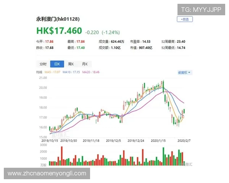
Task: Click the 21.00 price axis label
Action: pyautogui.click(x=43, y=78)
